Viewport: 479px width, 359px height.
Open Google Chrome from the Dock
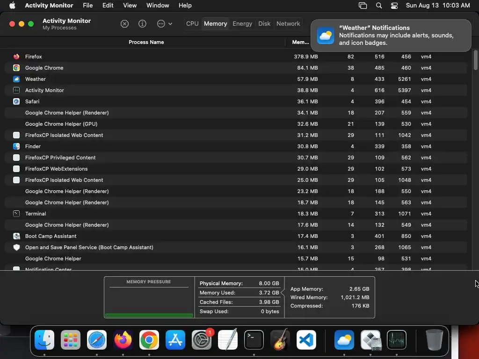[149, 340]
